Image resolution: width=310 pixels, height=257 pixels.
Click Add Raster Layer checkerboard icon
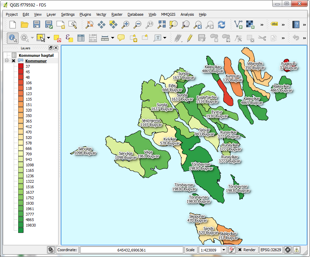250,25
